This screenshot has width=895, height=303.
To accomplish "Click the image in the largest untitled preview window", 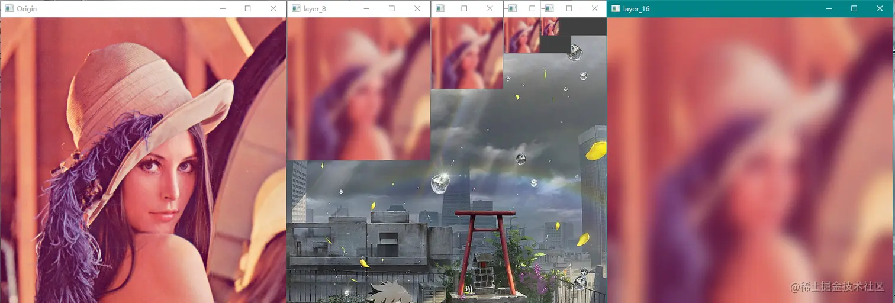I will pos(467,53).
